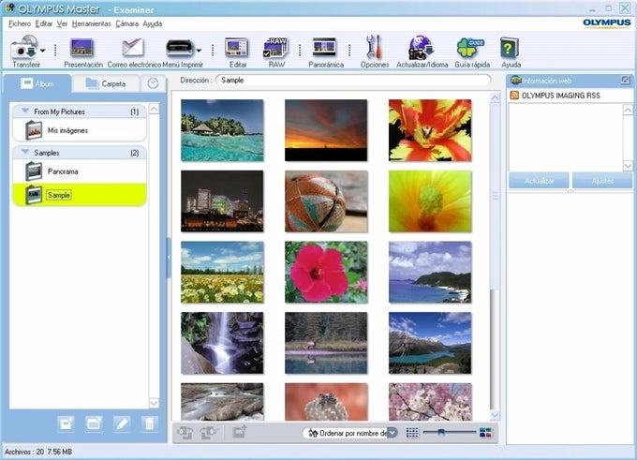
Task: Adjust the thumbnail size slider
Action: click(x=442, y=432)
